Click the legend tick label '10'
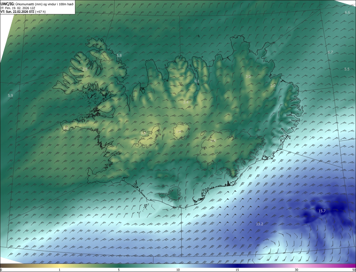 178,270
